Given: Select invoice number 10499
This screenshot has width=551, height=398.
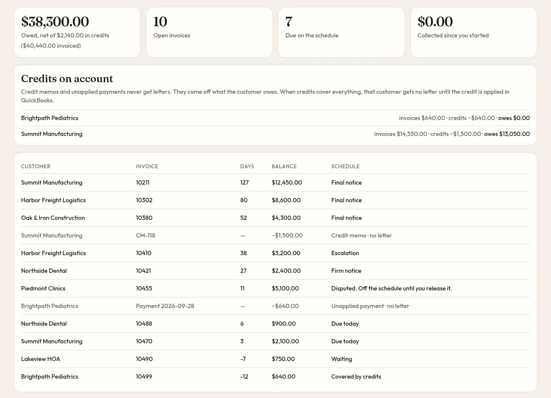Looking at the screenshot, I should point(144,376).
